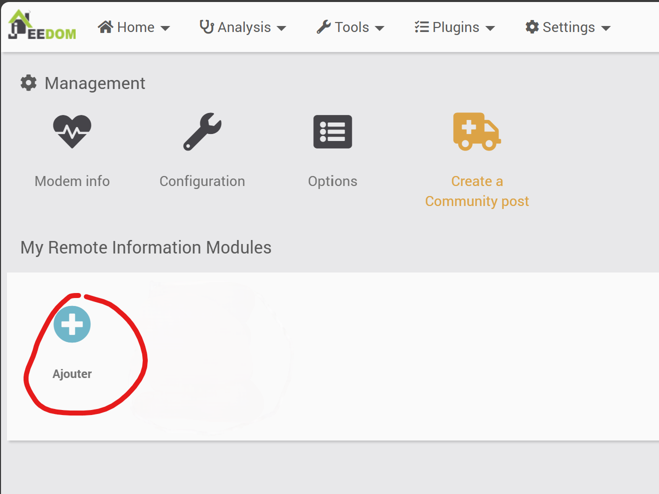Viewport: 659px width, 494px height.
Task: Click the stethoscope icon beside Analysis
Action: [x=207, y=27]
